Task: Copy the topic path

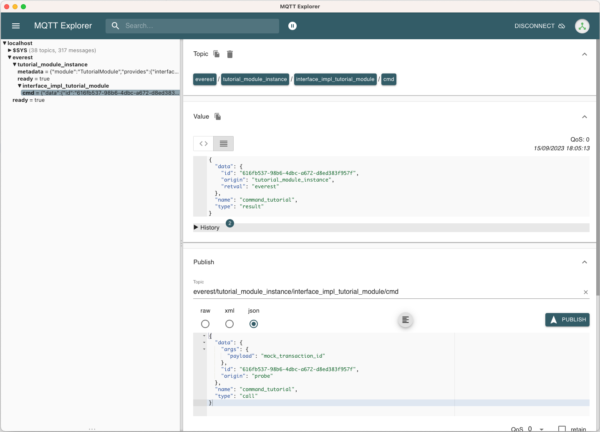Action: click(216, 54)
